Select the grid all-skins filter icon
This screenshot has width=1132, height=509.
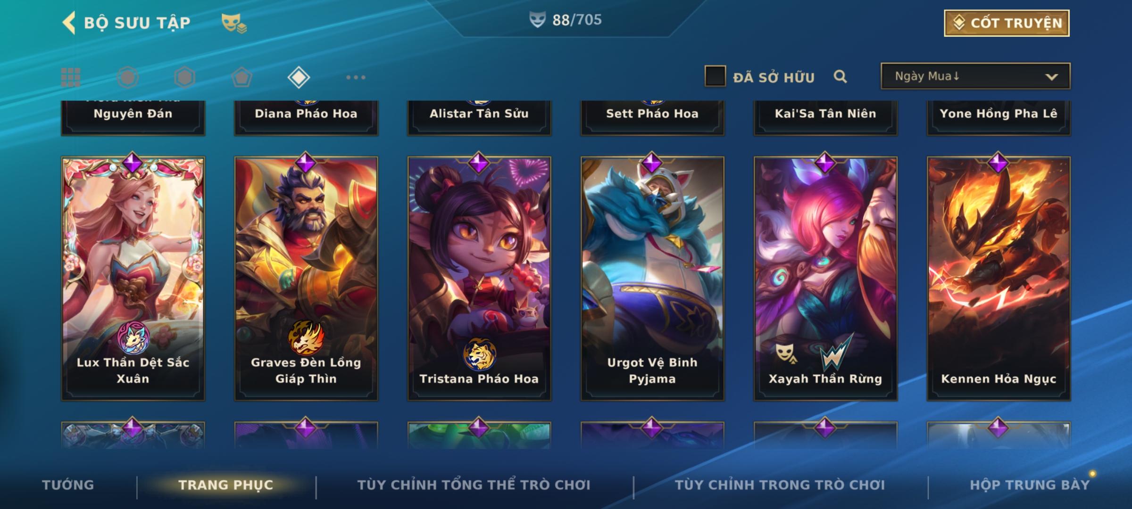tap(71, 77)
